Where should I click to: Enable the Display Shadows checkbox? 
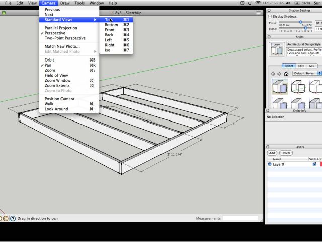pyautogui.click(x=269, y=16)
